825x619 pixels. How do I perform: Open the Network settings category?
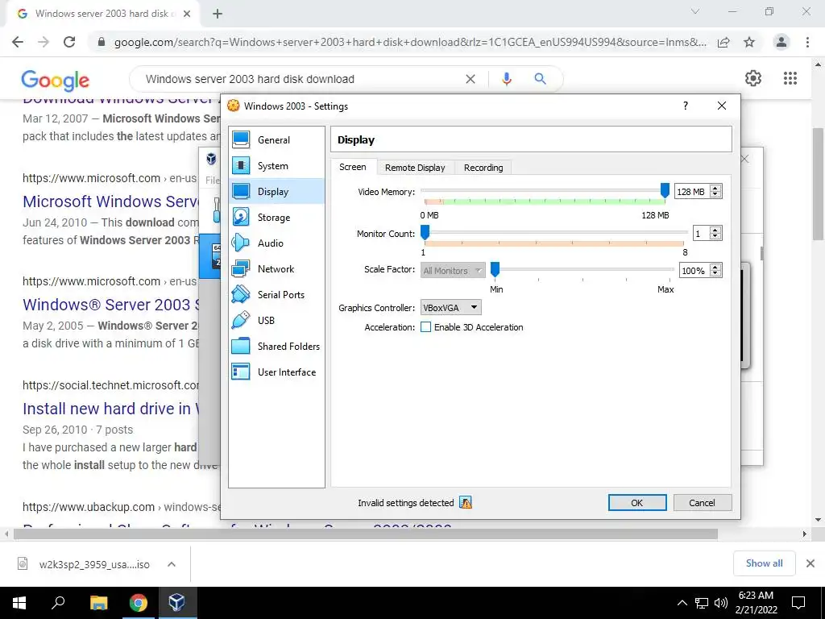276,269
